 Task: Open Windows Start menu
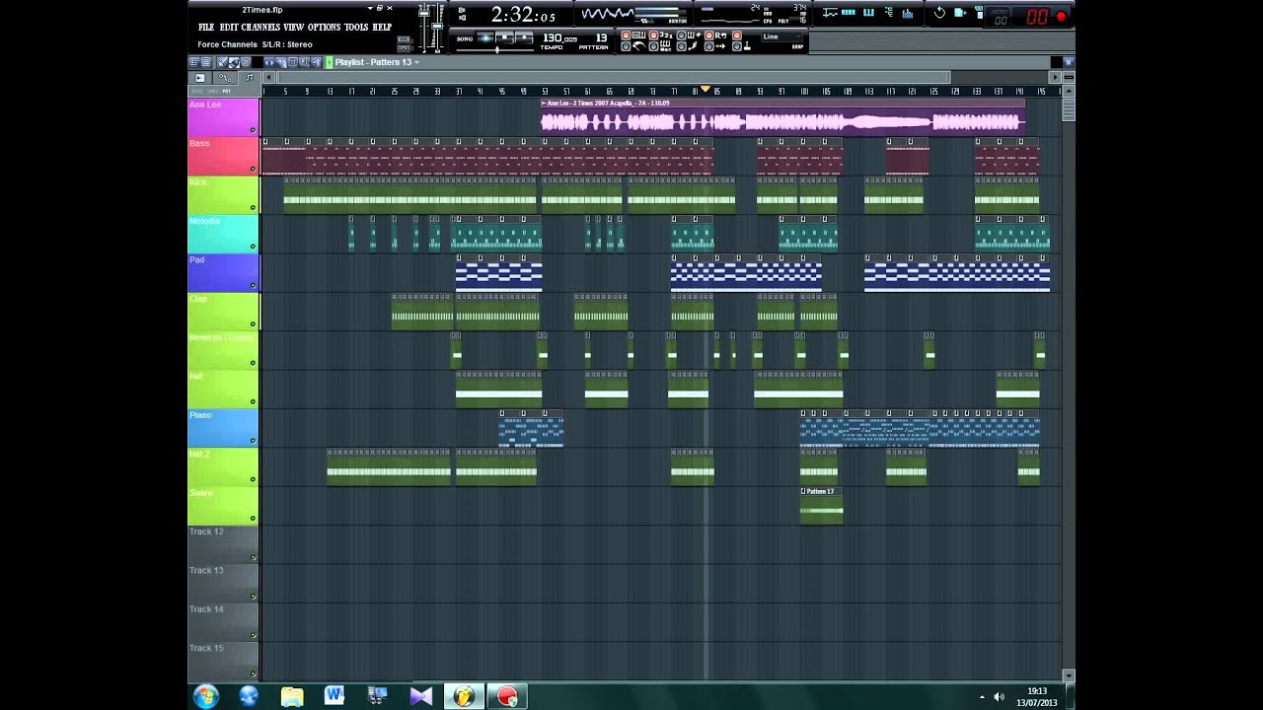click(x=206, y=696)
